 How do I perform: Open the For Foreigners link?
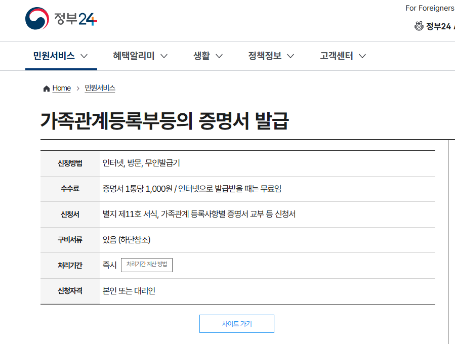(430, 8)
